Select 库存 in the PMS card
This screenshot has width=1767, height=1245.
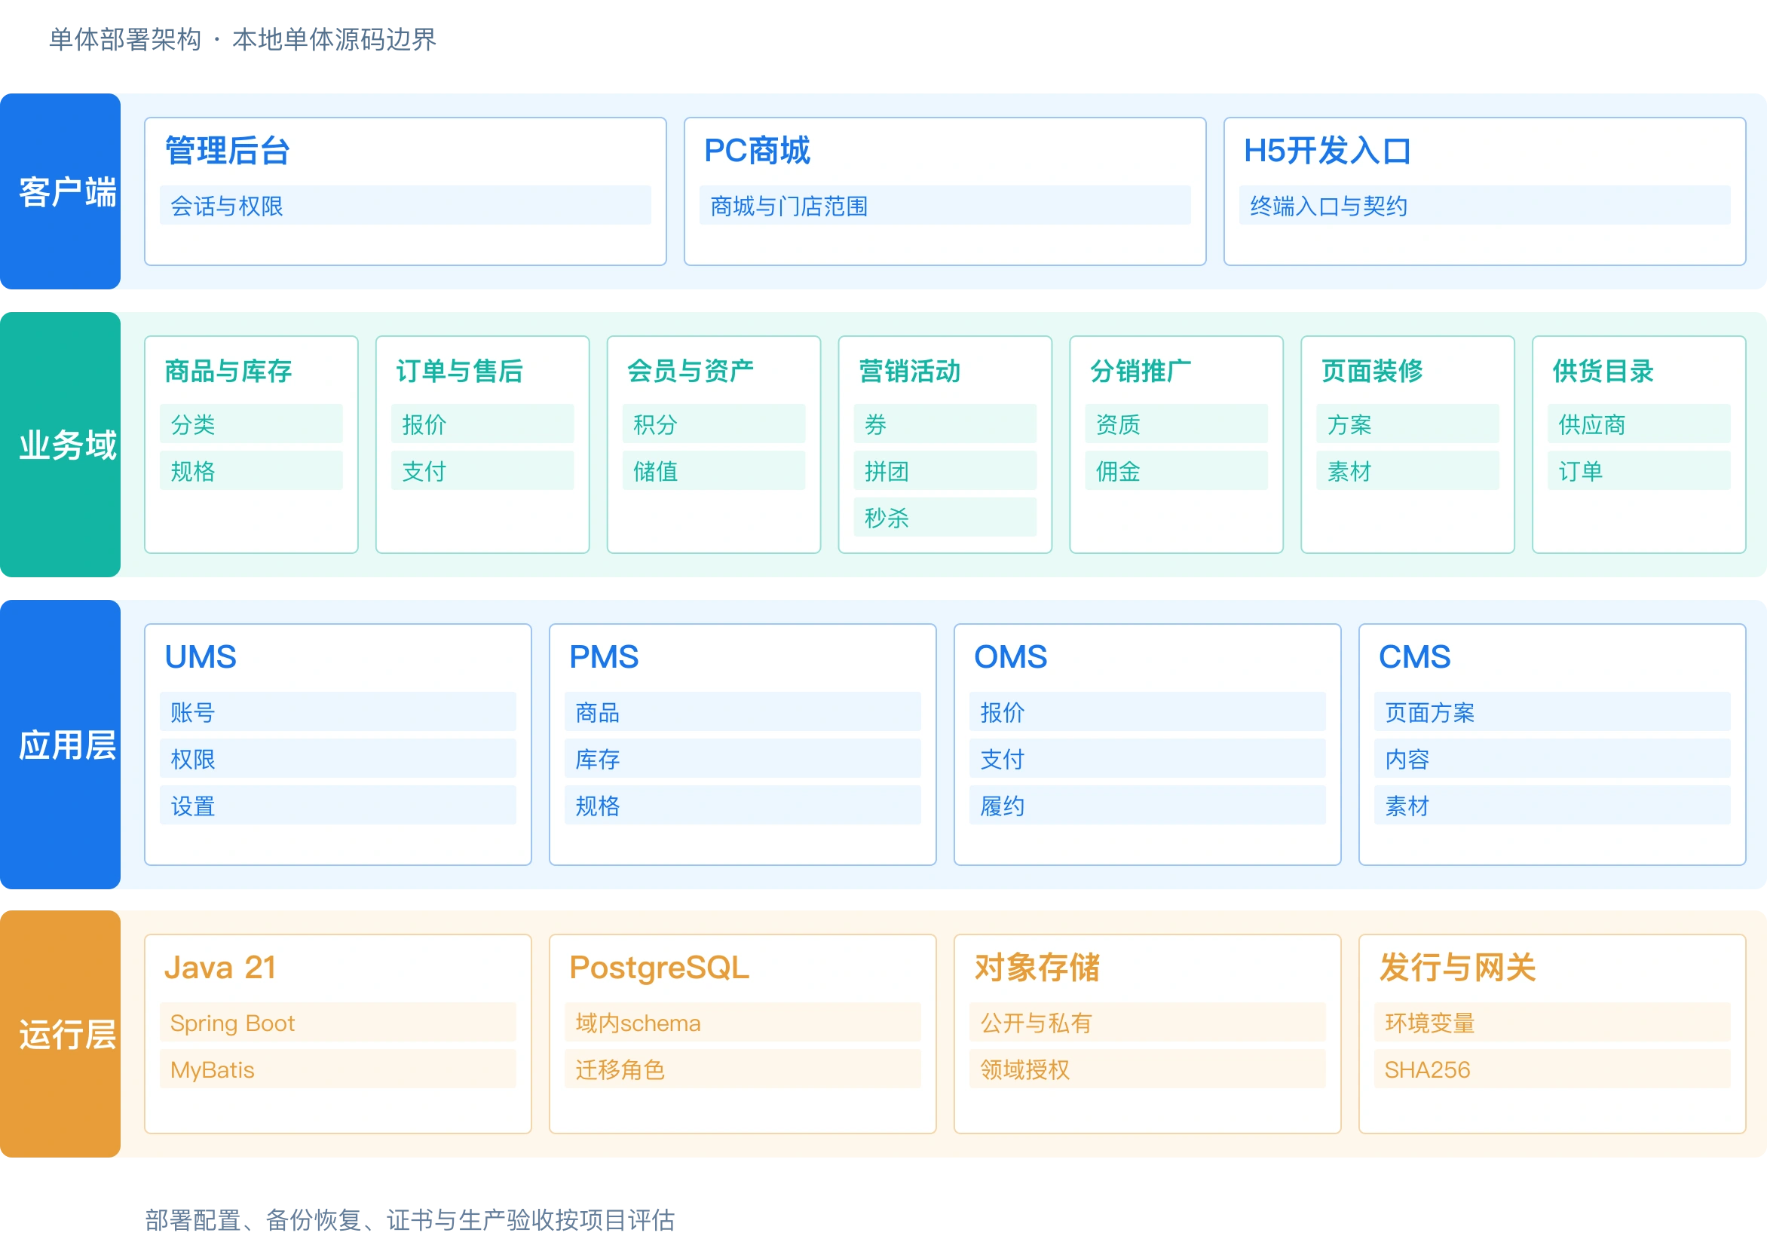pyautogui.click(x=743, y=759)
